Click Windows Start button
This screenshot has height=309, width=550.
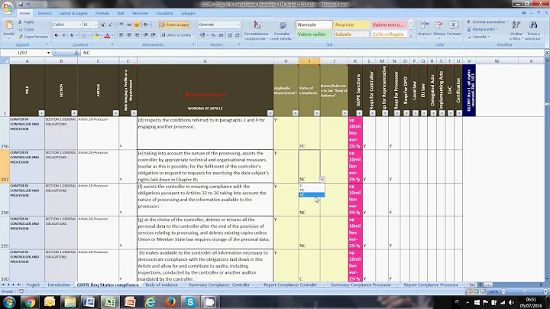(x=8, y=302)
